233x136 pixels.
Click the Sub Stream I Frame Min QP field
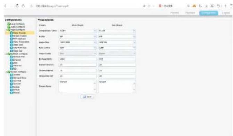point(117,76)
